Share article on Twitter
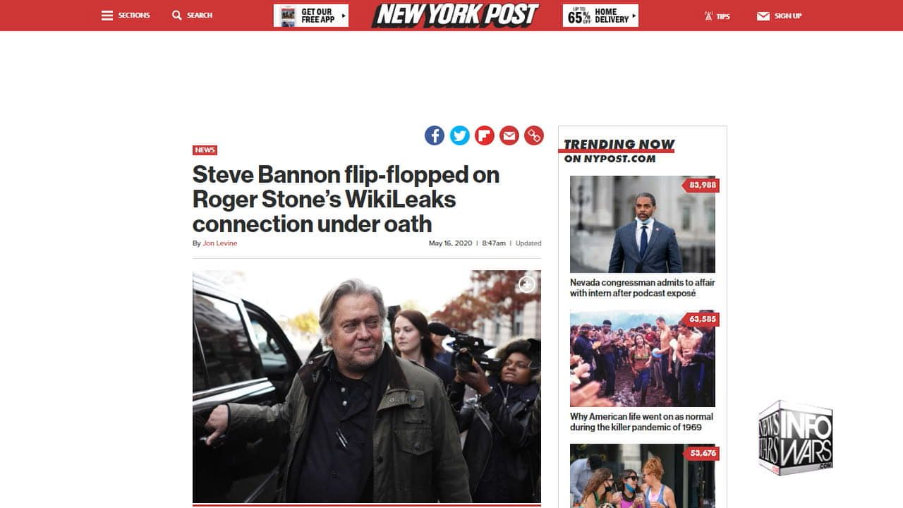The height and width of the screenshot is (508, 903). 460,135
